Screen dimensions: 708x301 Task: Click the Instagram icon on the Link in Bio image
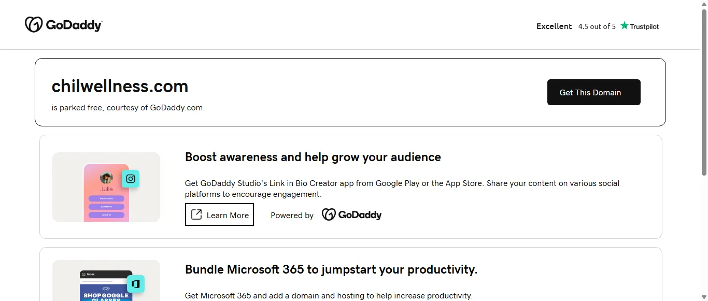tap(131, 179)
